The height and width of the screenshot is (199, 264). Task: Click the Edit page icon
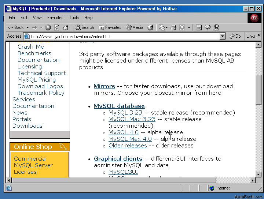click(182, 27)
